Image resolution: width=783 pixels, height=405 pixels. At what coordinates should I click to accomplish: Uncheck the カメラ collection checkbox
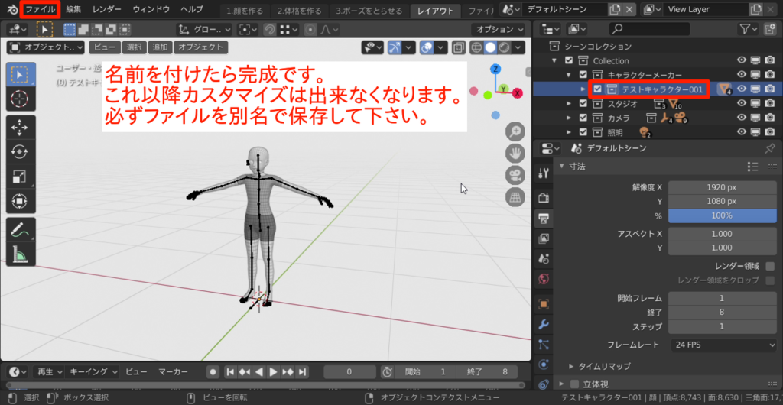coord(583,118)
